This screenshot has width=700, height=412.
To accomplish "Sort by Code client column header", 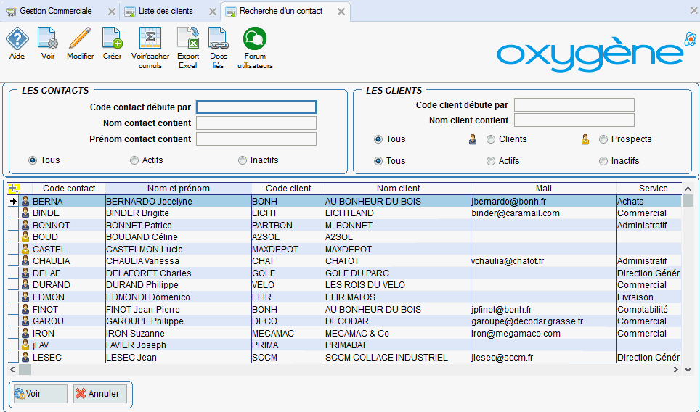I will point(288,189).
